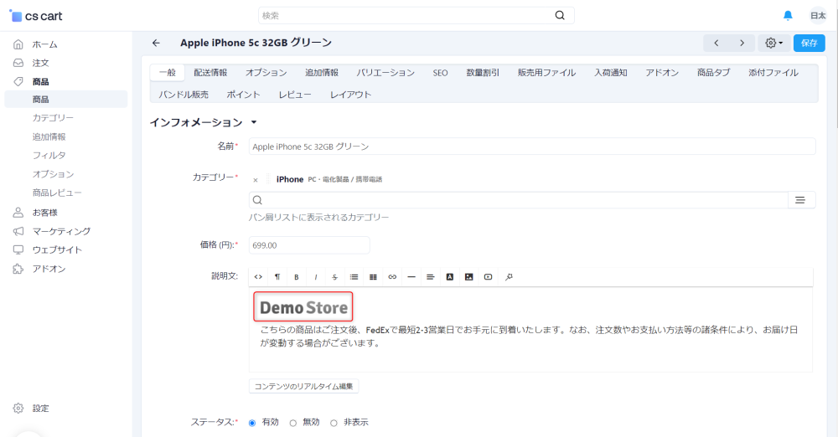Open the 入荷通知 tab
This screenshot has height=437, width=838.
pyautogui.click(x=611, y=73)
